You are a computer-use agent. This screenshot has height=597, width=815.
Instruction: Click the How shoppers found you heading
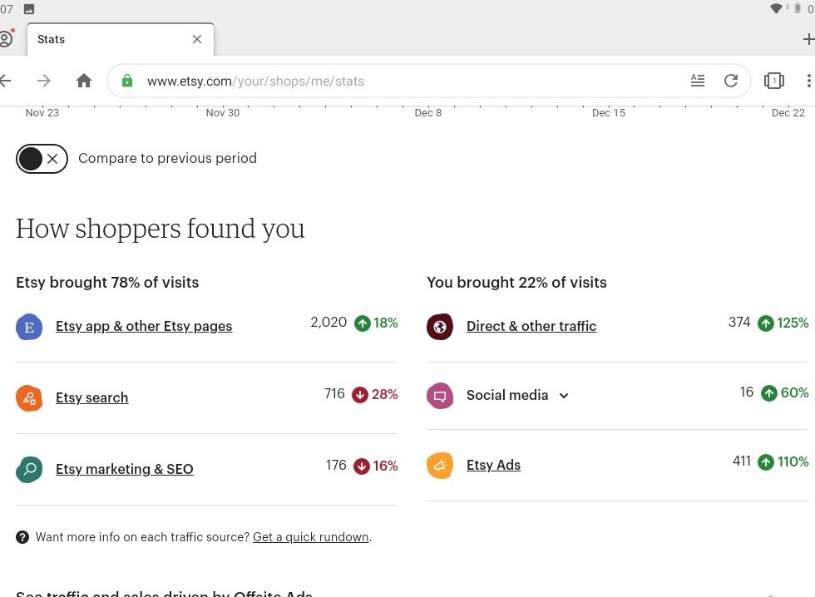pyautogui.click(x=160, y=229)
